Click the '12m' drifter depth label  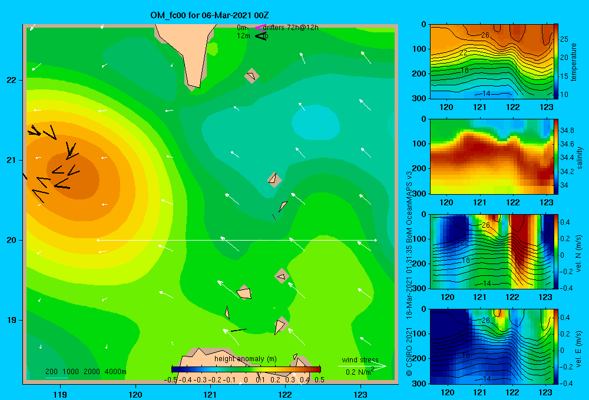(243, 36)
